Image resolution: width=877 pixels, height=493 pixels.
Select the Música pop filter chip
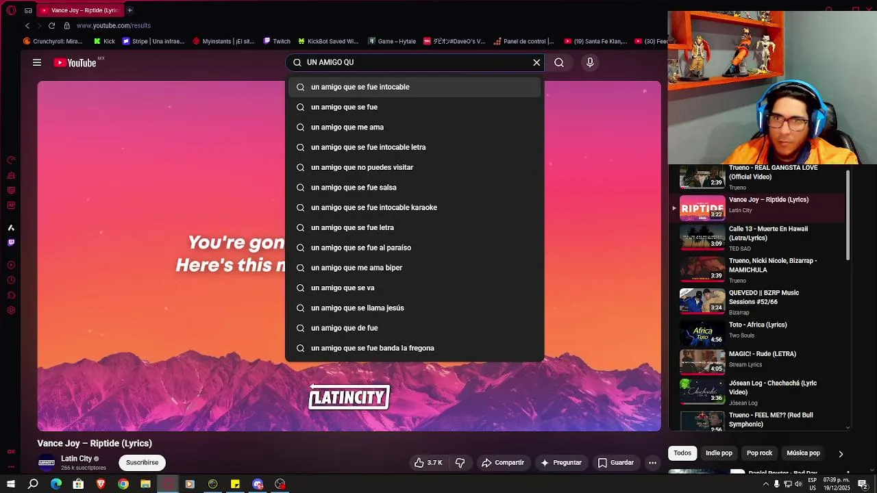803,453
